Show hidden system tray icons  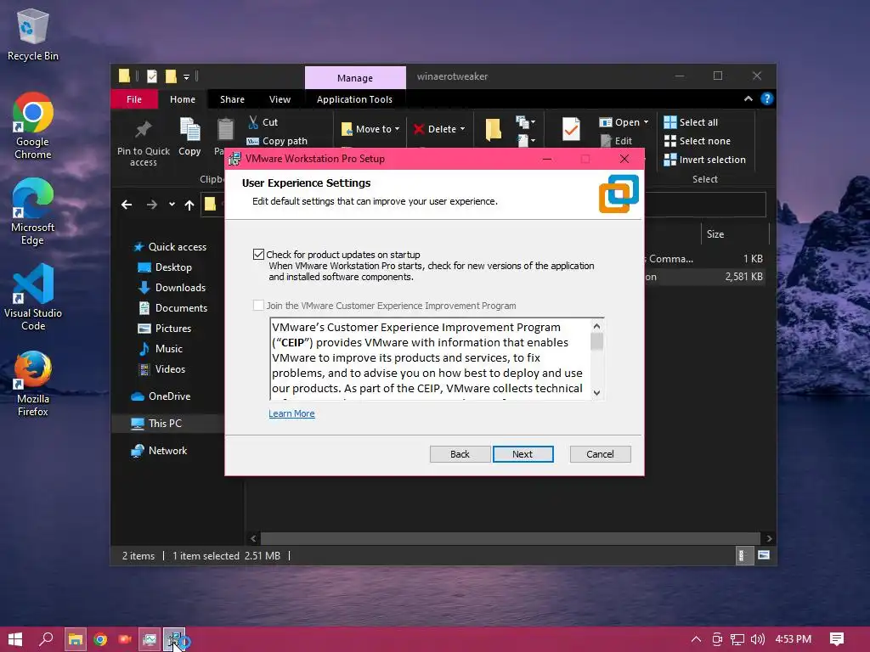pos(696,639)
